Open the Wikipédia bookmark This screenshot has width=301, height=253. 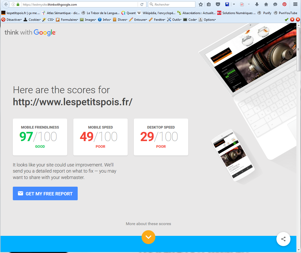pos(156,13)
